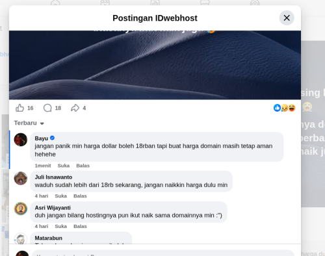
Task: Click Bayu's verified badge
Action: coord(52,138)
